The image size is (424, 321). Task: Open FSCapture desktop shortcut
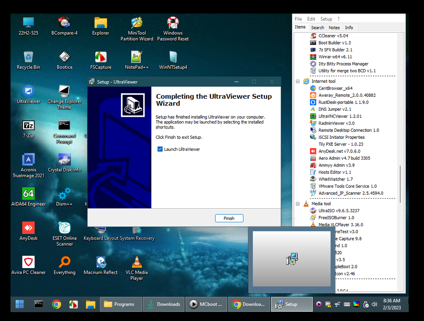click(x=101, y=60)
